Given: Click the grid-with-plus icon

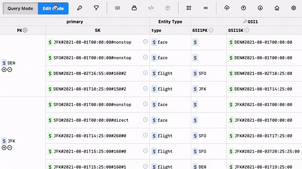Looking at the screenshot, I should point(189,8).
